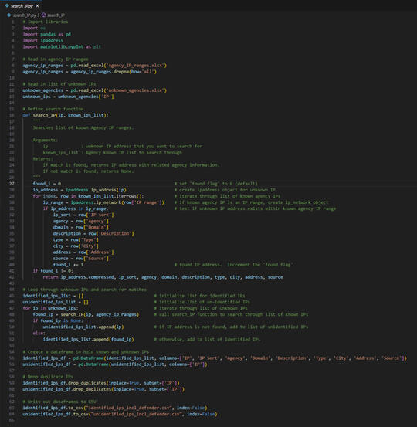417x427 pixels.
Task: Click the 'if found_i != 0:' line
Action: click(x=53, y=271)
